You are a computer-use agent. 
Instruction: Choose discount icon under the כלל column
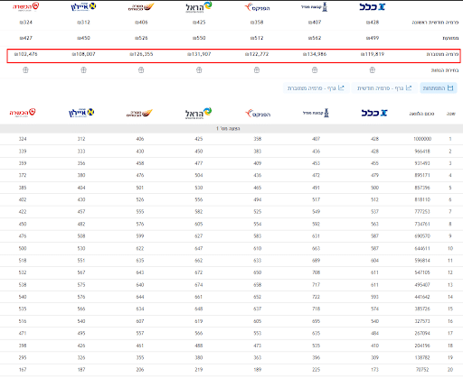coord(373,70)
